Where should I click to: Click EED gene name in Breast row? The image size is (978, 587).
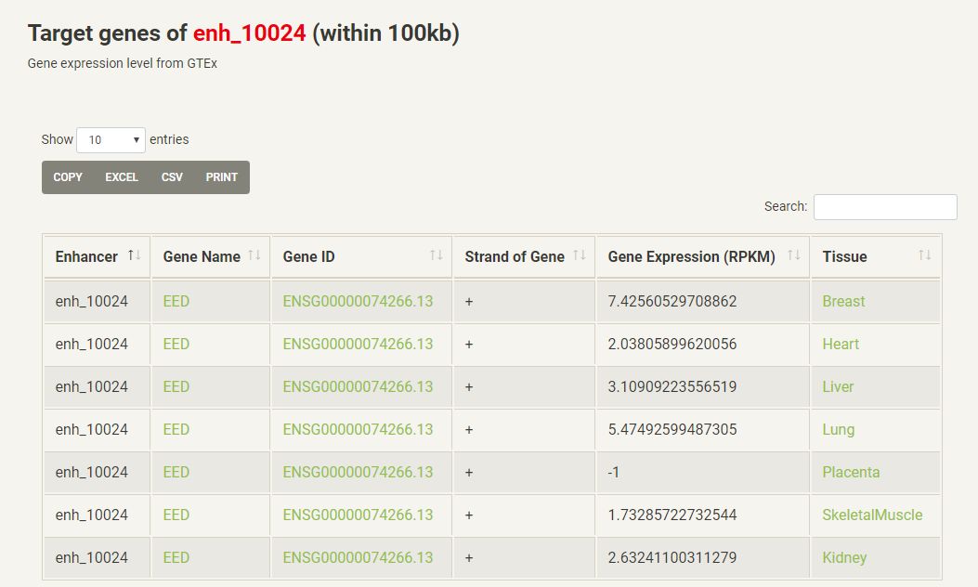pos(176,301)
